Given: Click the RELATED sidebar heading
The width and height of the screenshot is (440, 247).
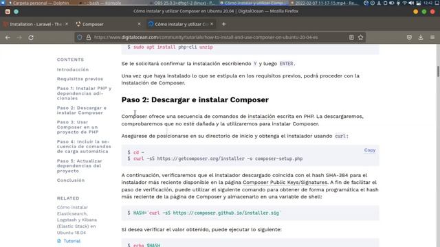Looking at the screenshot, I should pyautogui.click(x=68, y=198).
